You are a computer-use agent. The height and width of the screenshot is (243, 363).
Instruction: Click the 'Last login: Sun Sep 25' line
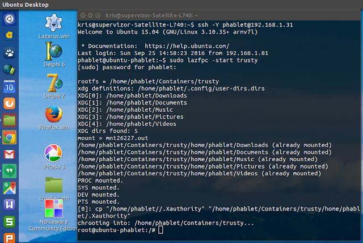173,53
